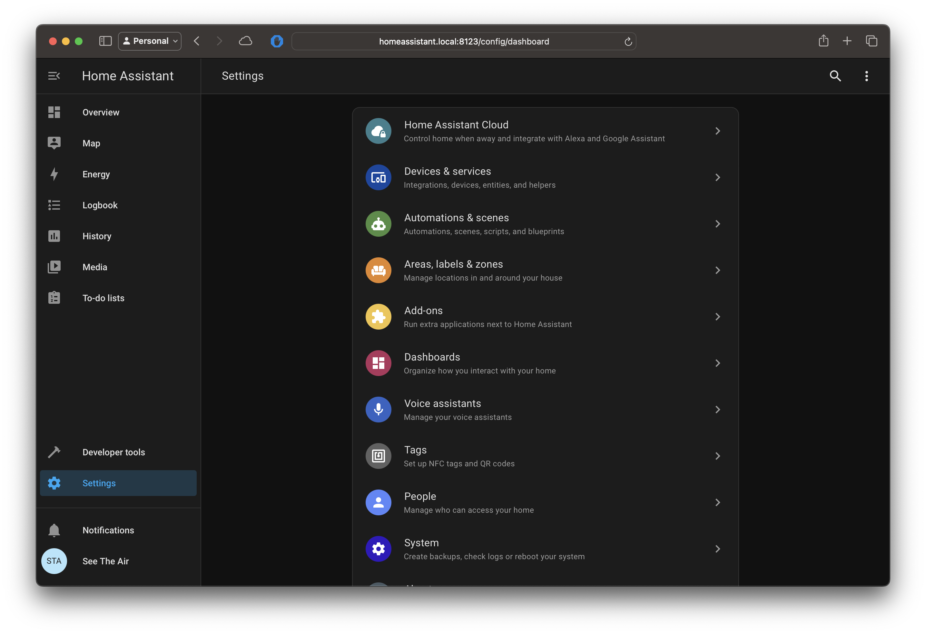Select Media in the sidebar
Screen dimensions: 926x634
(x=95, y=267)
